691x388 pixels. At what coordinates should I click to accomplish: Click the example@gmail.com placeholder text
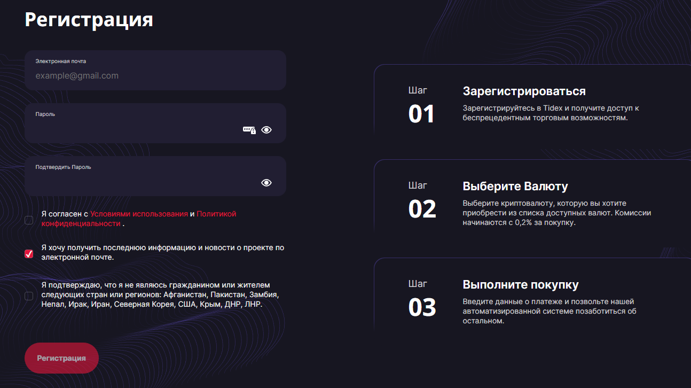(76, 75)
